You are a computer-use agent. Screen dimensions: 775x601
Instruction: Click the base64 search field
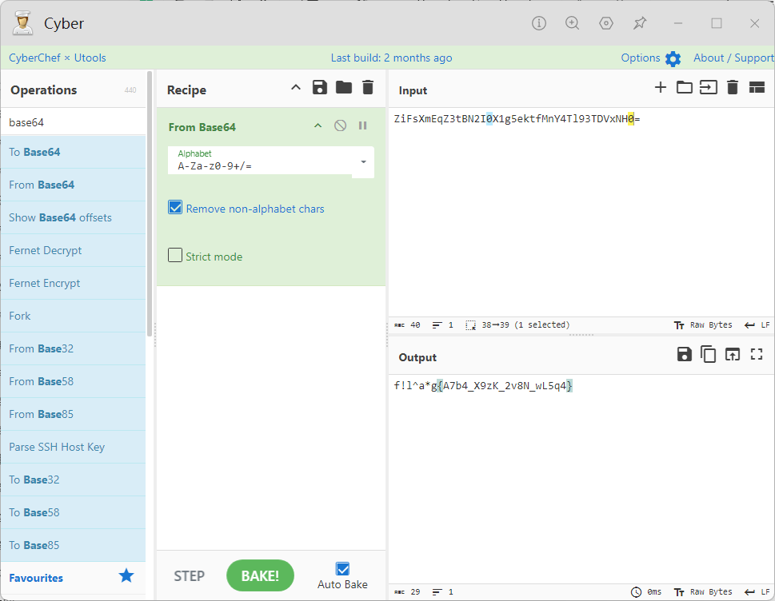pos(73,122)
